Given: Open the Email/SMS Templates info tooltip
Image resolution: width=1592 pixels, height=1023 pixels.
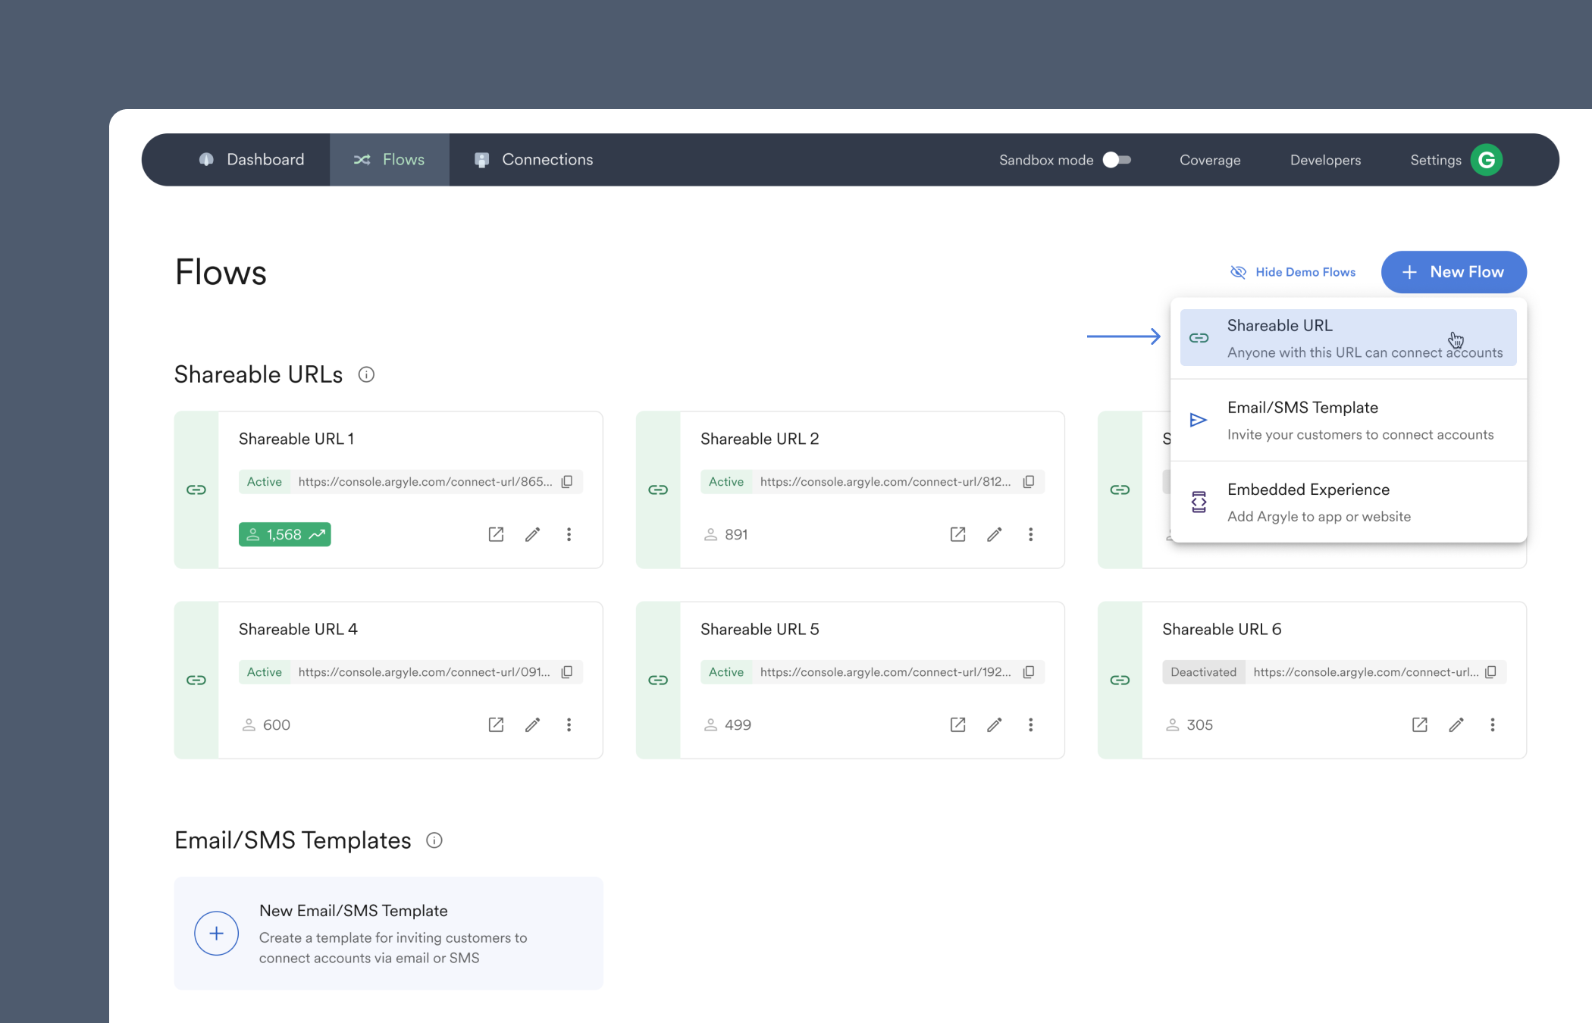Looking at the screenshot, I should [434, 840].
